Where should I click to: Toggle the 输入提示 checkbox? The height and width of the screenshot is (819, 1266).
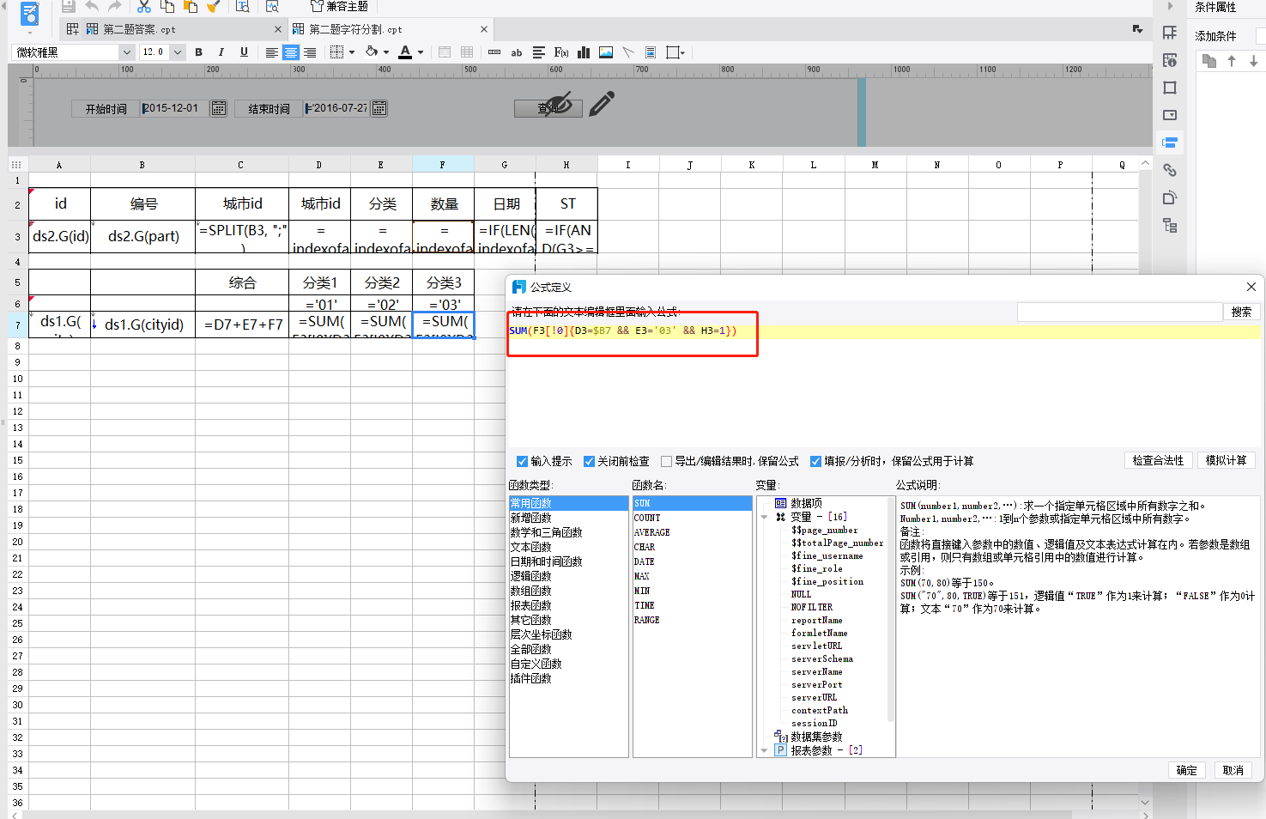tap(522, 461)
